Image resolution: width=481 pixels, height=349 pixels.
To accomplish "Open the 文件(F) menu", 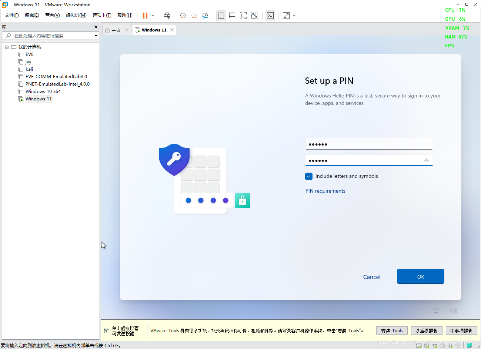I will 11,15.
